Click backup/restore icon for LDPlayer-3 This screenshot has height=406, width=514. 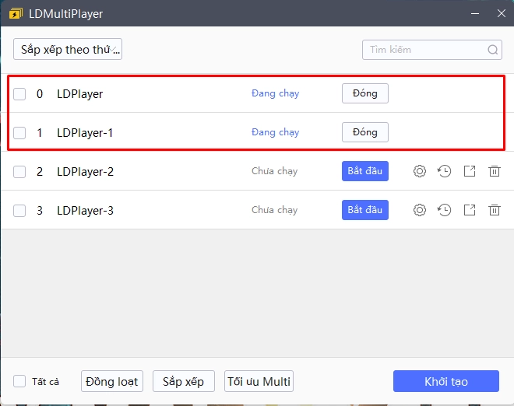pos(445,210)
